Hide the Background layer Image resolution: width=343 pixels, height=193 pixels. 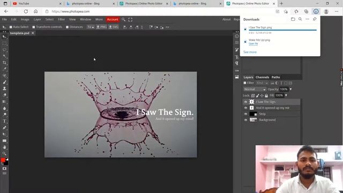245,120
